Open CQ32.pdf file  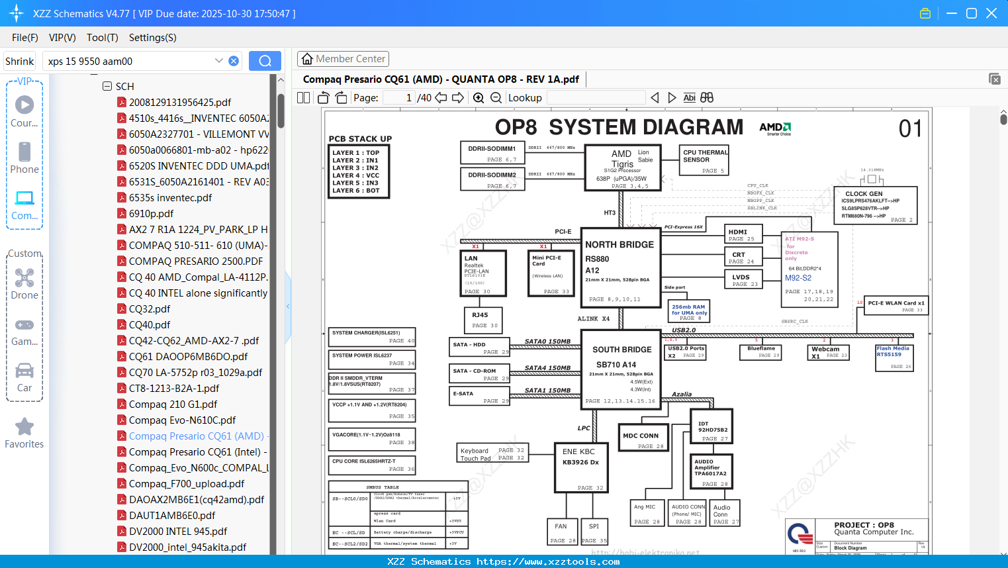click(x=150, y=309)
